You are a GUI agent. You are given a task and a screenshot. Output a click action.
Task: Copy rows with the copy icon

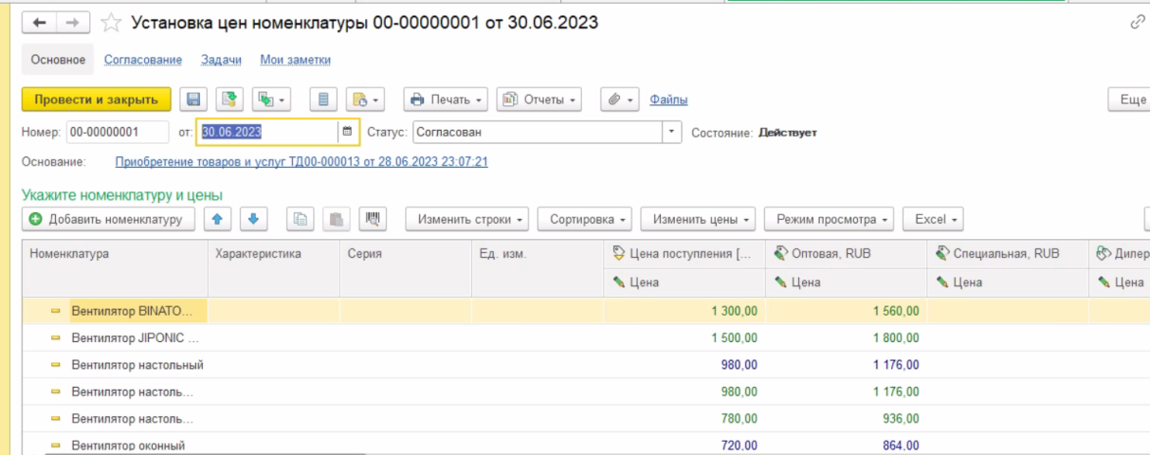300,219
